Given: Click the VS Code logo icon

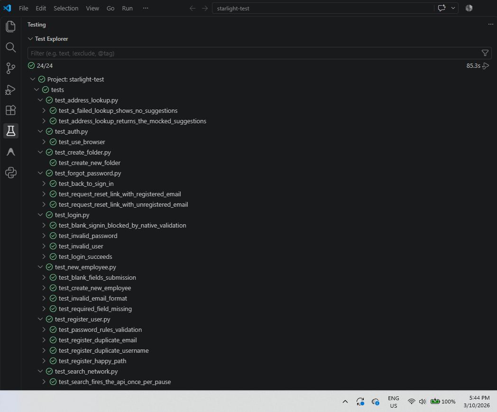Looking at the screenshot, I should pyautogui.click(x=7, y=8).
